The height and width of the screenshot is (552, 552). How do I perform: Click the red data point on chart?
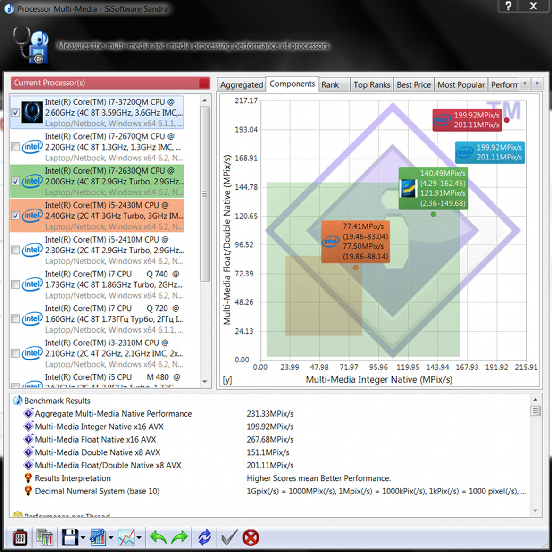click(507, 120)
